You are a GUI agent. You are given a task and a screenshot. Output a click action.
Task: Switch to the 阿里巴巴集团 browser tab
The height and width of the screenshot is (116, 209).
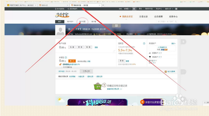pyautogui.click(x=21, y=5)
